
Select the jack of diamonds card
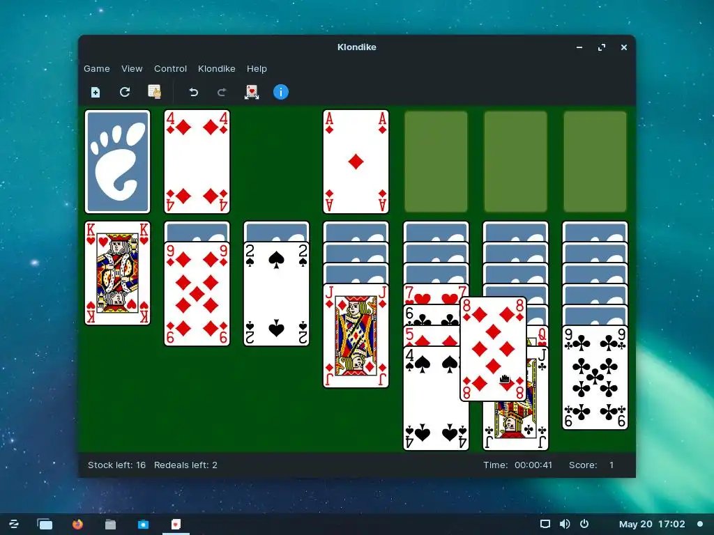tap(356, 336)
